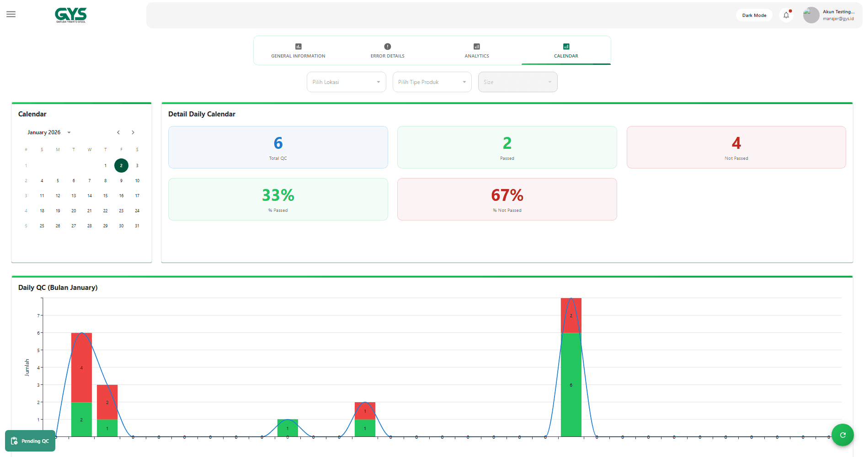Expand the Pilih Lokasi dropdown
The height and width of the screenshot is (457, 864).
tap(346, 82)
